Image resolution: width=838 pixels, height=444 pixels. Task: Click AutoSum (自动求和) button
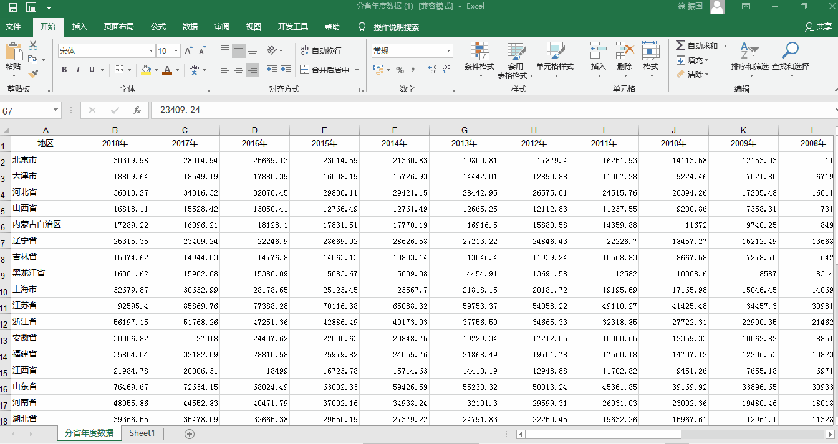tap(696, 45)
